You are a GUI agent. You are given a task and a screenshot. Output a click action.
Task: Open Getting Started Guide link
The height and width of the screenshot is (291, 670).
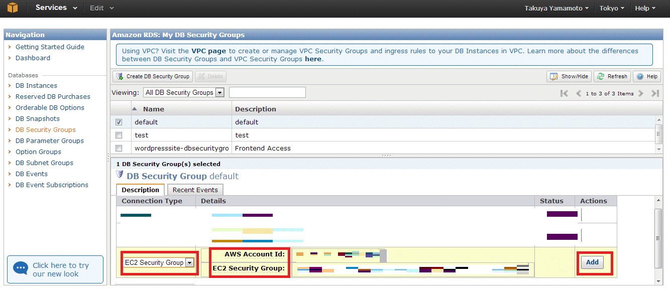[50, 47]
